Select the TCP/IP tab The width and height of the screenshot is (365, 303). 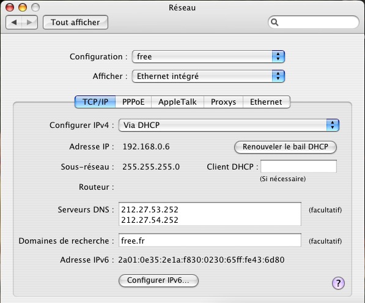click(95, 102)
